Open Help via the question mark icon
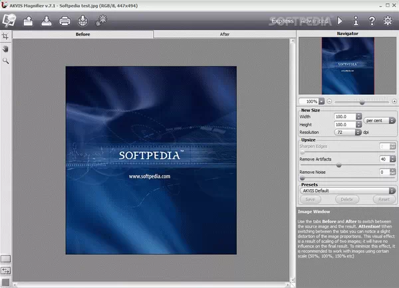 (372, 21)
